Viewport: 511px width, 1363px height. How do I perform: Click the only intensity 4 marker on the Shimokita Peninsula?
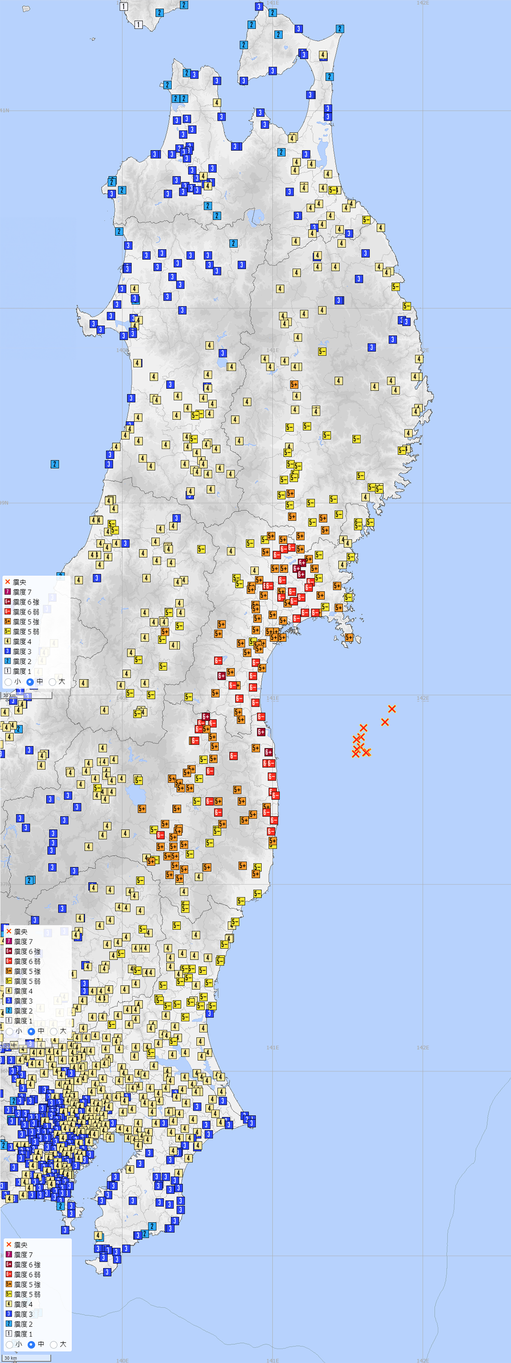coord(323,55)
